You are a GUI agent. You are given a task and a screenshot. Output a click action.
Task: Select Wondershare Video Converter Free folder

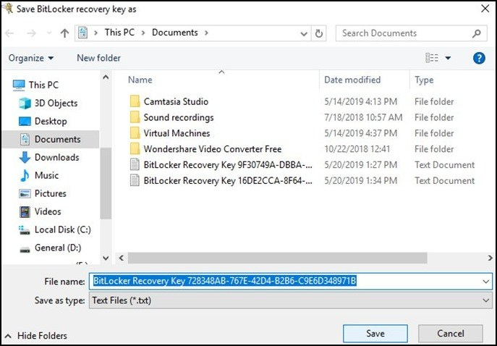[x=213, y=149]
